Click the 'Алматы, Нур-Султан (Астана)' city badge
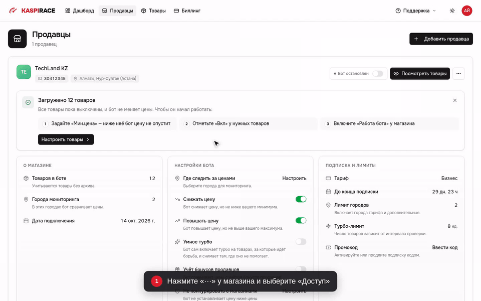Image resolution: width=481 pixels, height=301 pixels. tap(105, 79)
